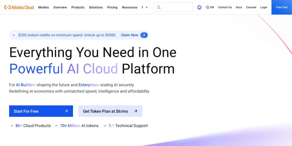This screenshot has width=292, height=146.
Task: Open the Pricing menu item
Action: pos(112,7)
